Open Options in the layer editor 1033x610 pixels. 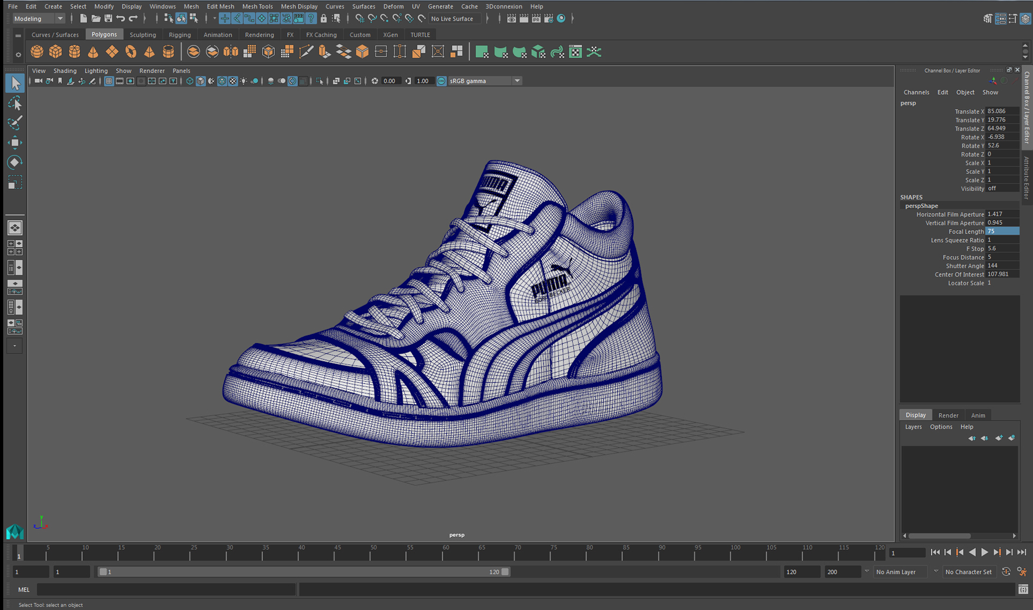pos(941,427)
